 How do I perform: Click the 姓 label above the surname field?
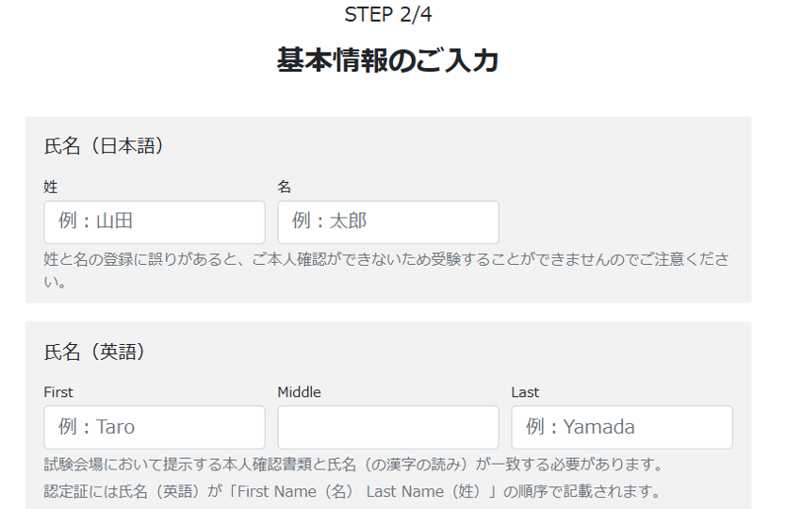click(51, 187)
